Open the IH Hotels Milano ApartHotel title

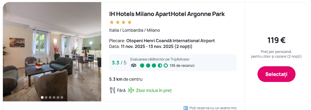167,14
